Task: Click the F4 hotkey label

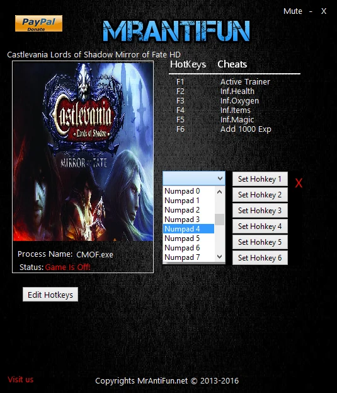Action: coord(180,110)
